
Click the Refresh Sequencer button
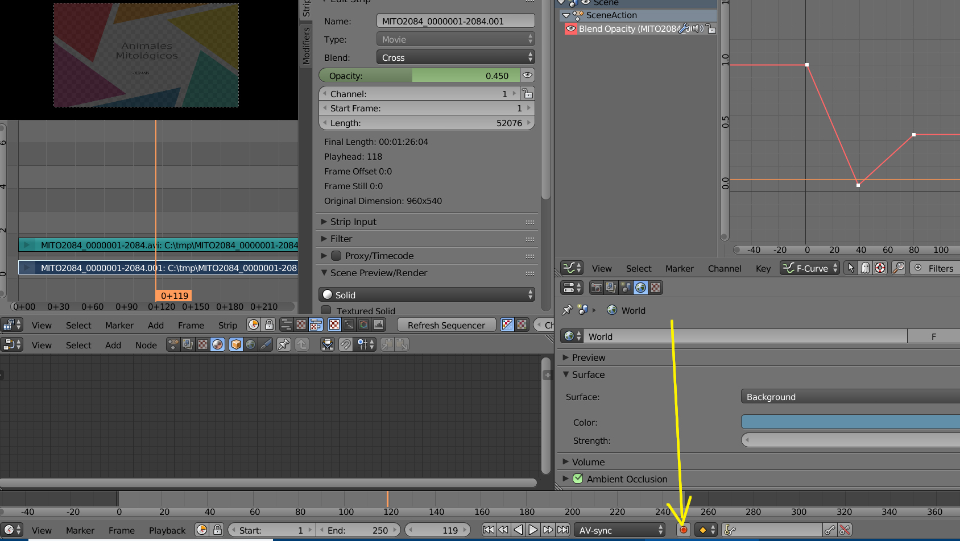point(446,325)
